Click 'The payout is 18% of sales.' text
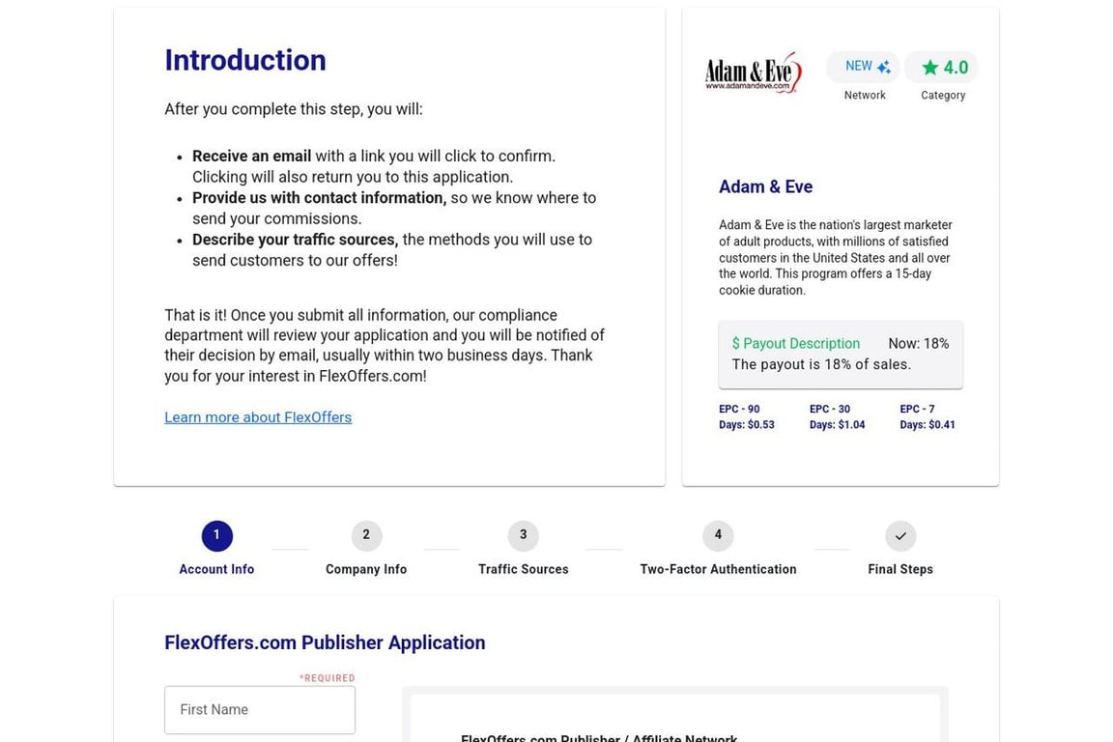Image resolution: width=1113 pixels, height=742 pixels. point(821,364)
